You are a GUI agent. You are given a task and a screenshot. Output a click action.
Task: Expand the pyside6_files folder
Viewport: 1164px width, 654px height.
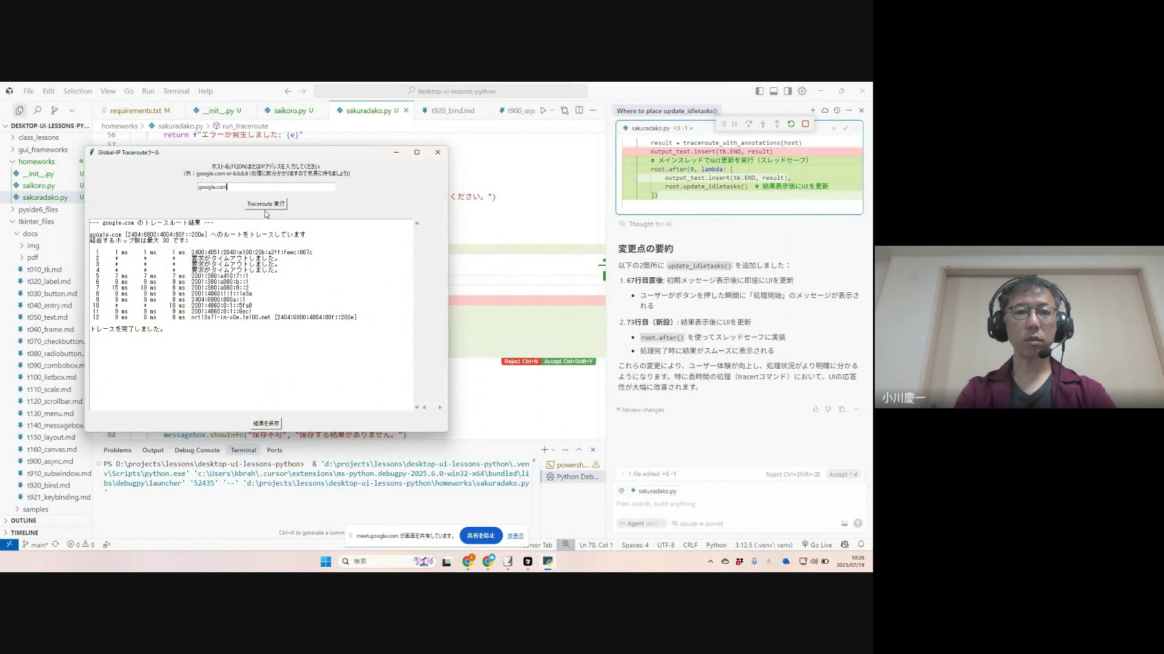38,210
